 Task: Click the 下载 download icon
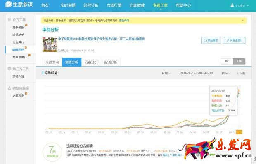(x=237, y=73)
